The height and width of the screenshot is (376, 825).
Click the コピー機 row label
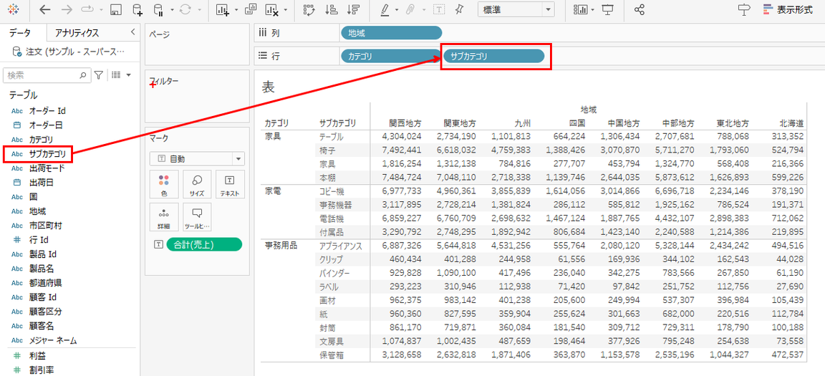pyautogui.click(x=332, y=191)
